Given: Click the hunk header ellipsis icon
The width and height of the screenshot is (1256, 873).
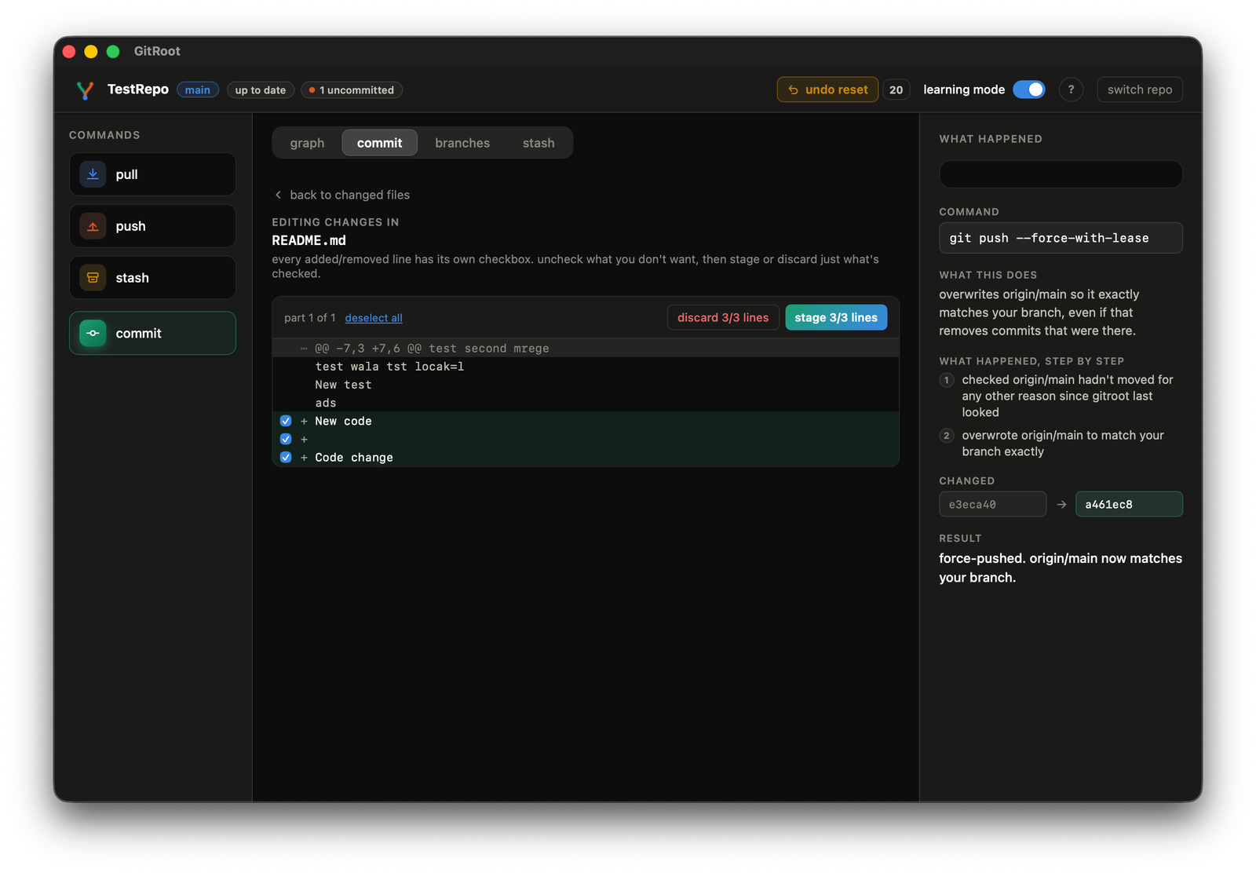Looking at the screenshot, I should click(x=304, y=349).
